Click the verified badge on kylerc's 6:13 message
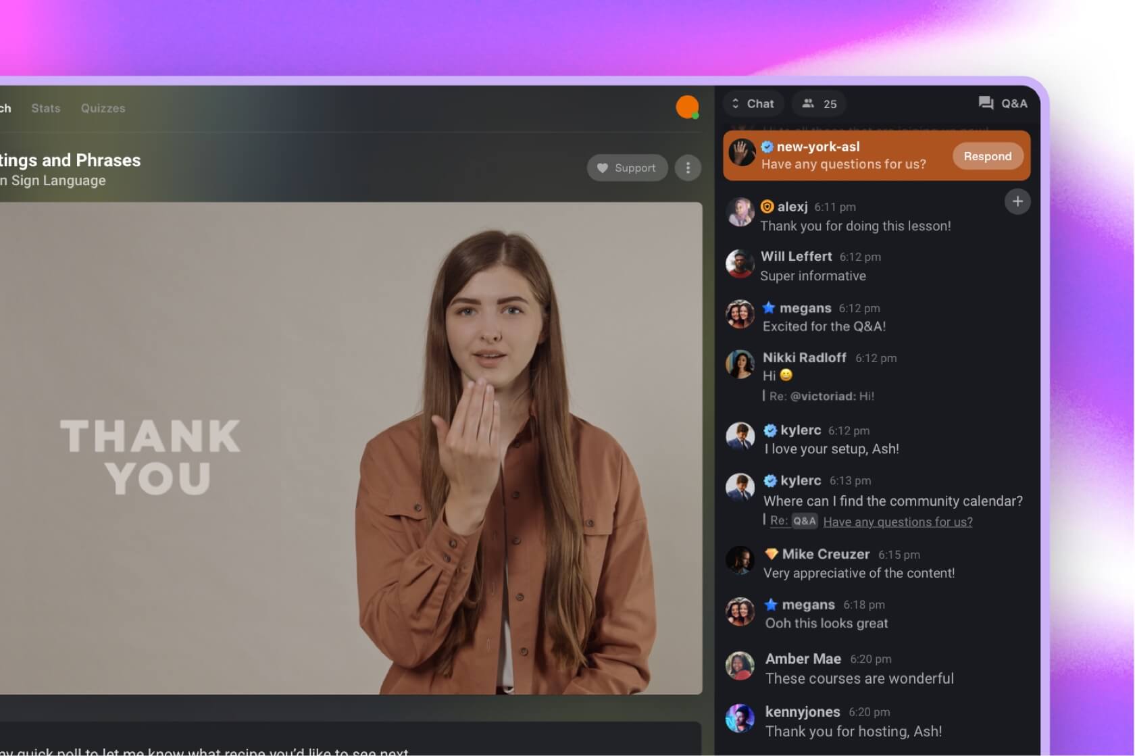The width and height of the screenshot is (1135, 756). tap(770, 481)
